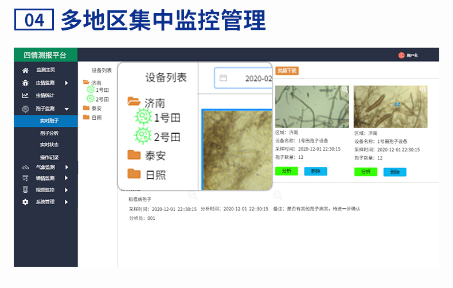Click the orange 批量下载 button
453x288 pixels.
tap(287, 71)
